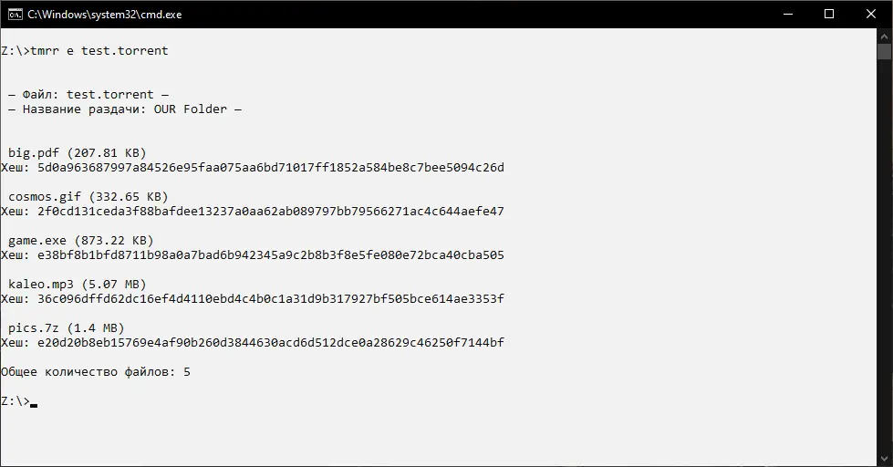Screen dimensions: 893x467
Task: Click the vertical scrollbar thumb
Action: pos(885,51)
